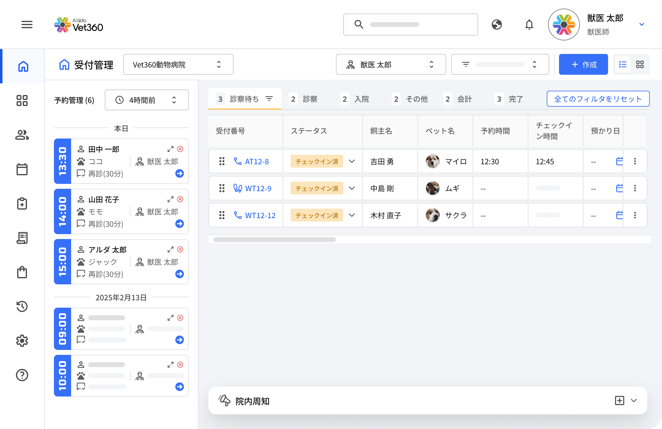Click the horizontal table scrollbar

[275, 240]
